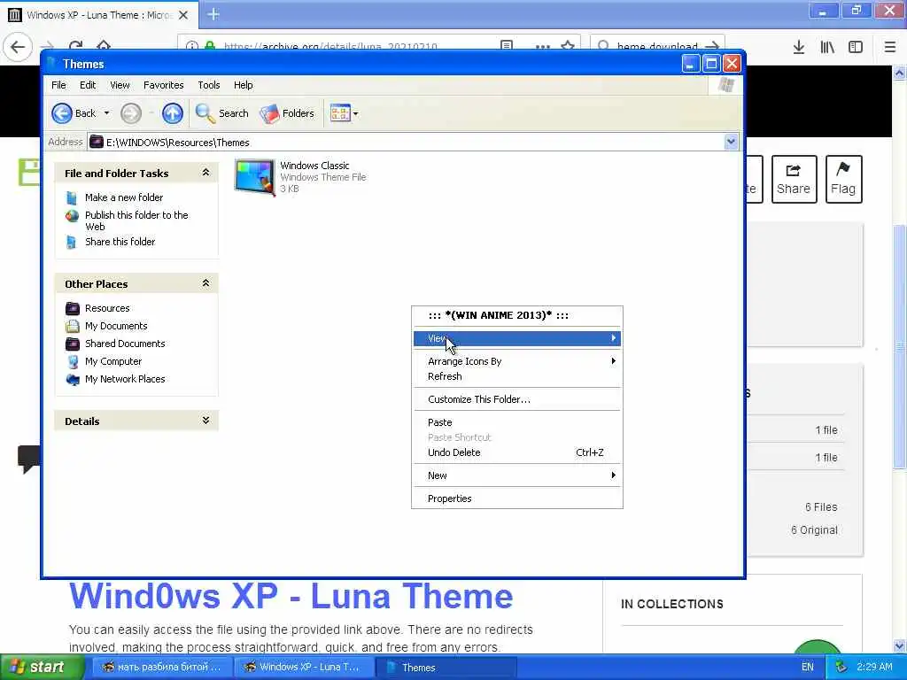Toggle the Folders pane
907x680 pixels.
point(287,113)
